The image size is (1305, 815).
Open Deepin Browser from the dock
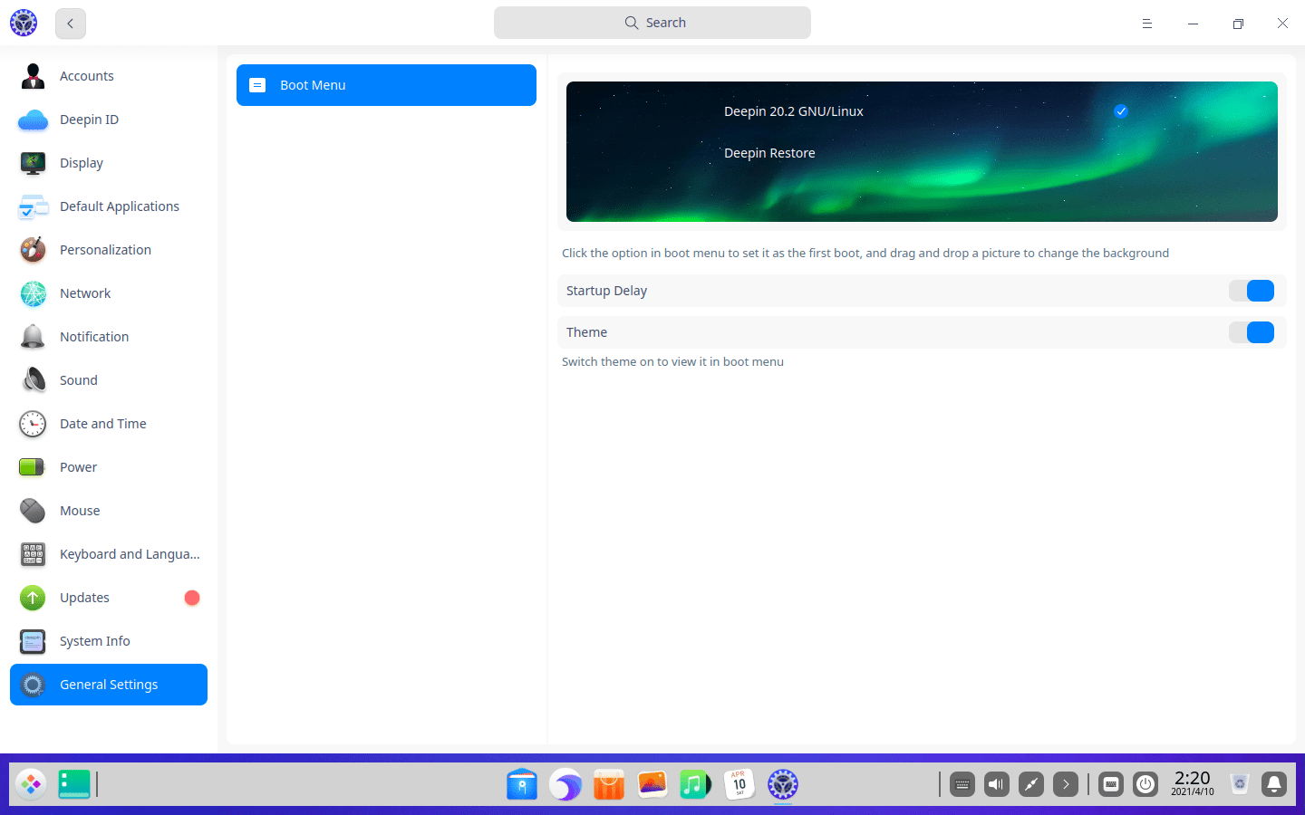[x=565, y=784]
